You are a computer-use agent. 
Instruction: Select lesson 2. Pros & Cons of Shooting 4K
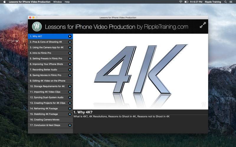tap(50, 42)
